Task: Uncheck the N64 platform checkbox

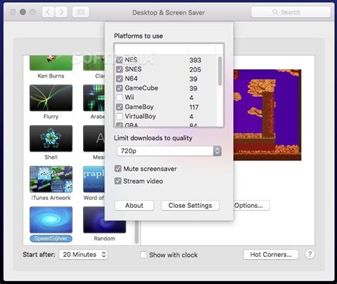Action: [119, 78]
